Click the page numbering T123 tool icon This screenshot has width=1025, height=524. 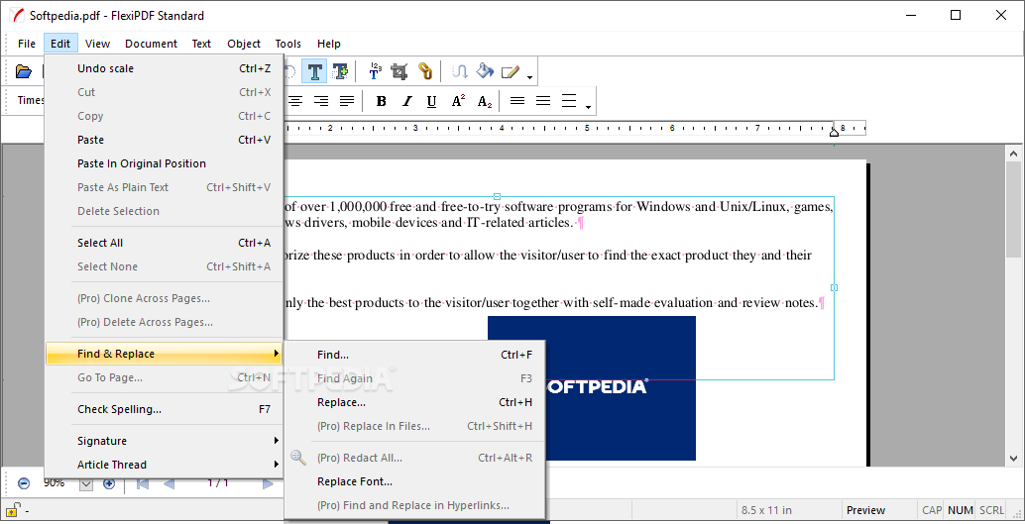pos(375,71)
